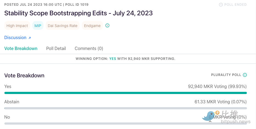Image resolution: width=256 pixels, height=129 pixels.
Task: Click the Abstain vote progress bar
Action: [x=125, y=108]
